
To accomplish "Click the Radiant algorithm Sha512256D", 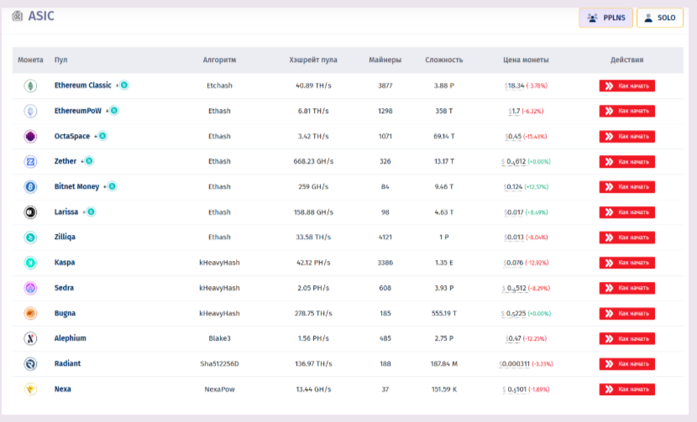I will 219,364.
